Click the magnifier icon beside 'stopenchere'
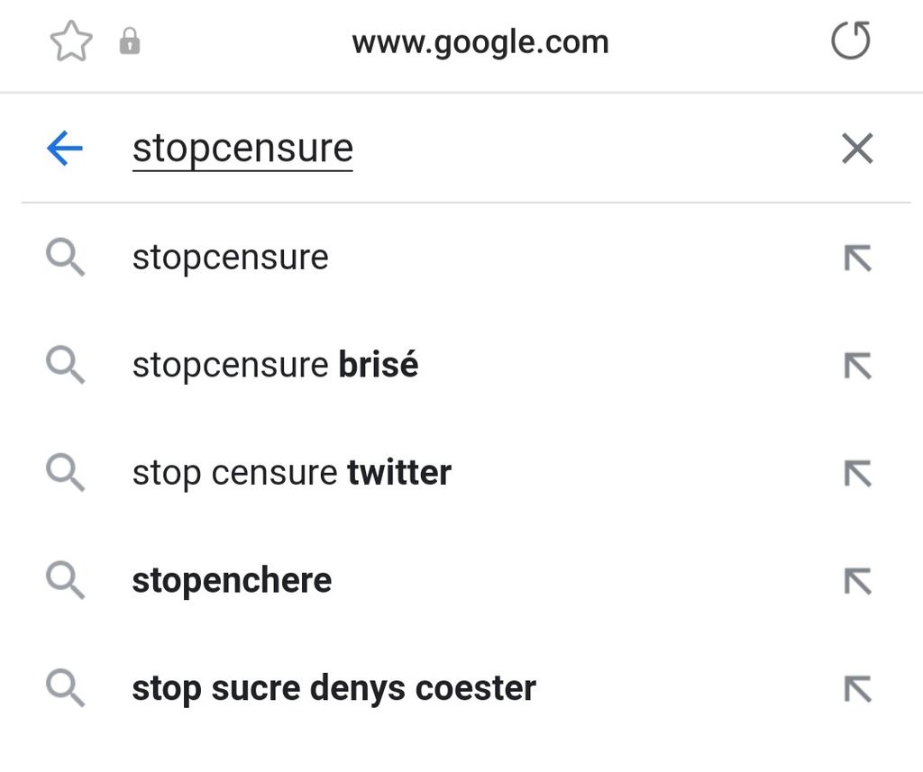Screen dimensions: 923x772 pyautogui.click(x=65, y=581)
